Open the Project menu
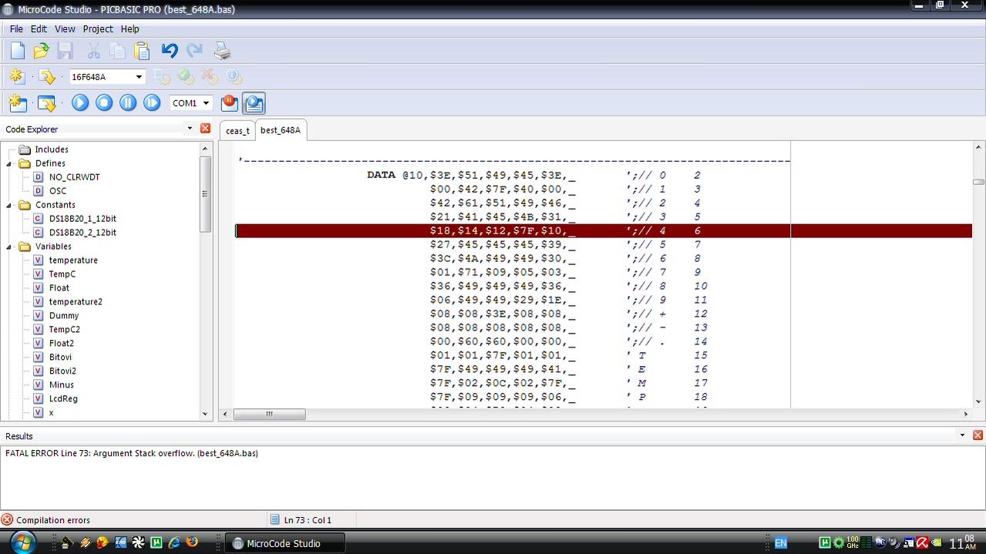This screenshot has width=986, height=554. (x=98, y=29)
